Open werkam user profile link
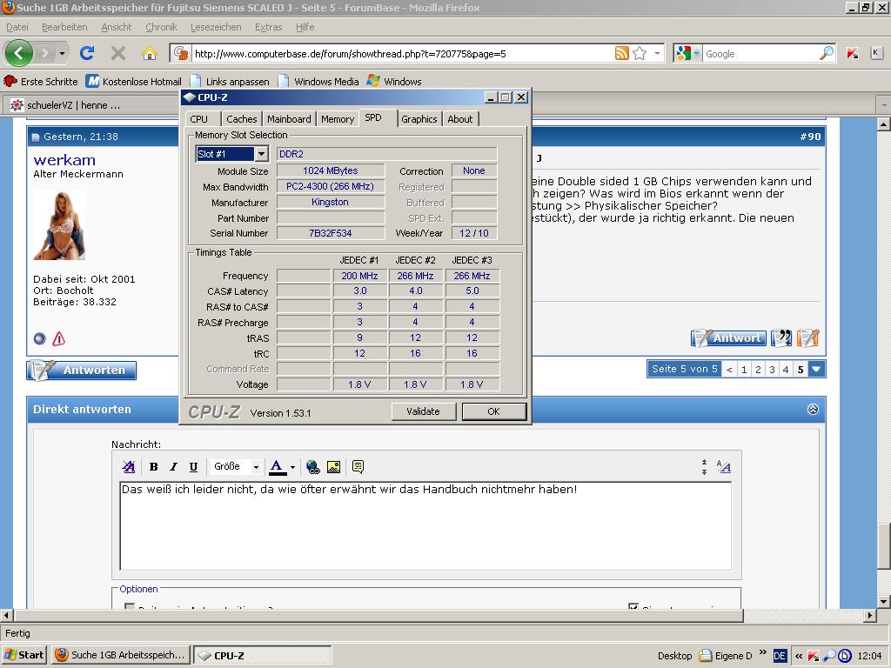The height and width of the screenshot is (668, 891). coord(64,160)
